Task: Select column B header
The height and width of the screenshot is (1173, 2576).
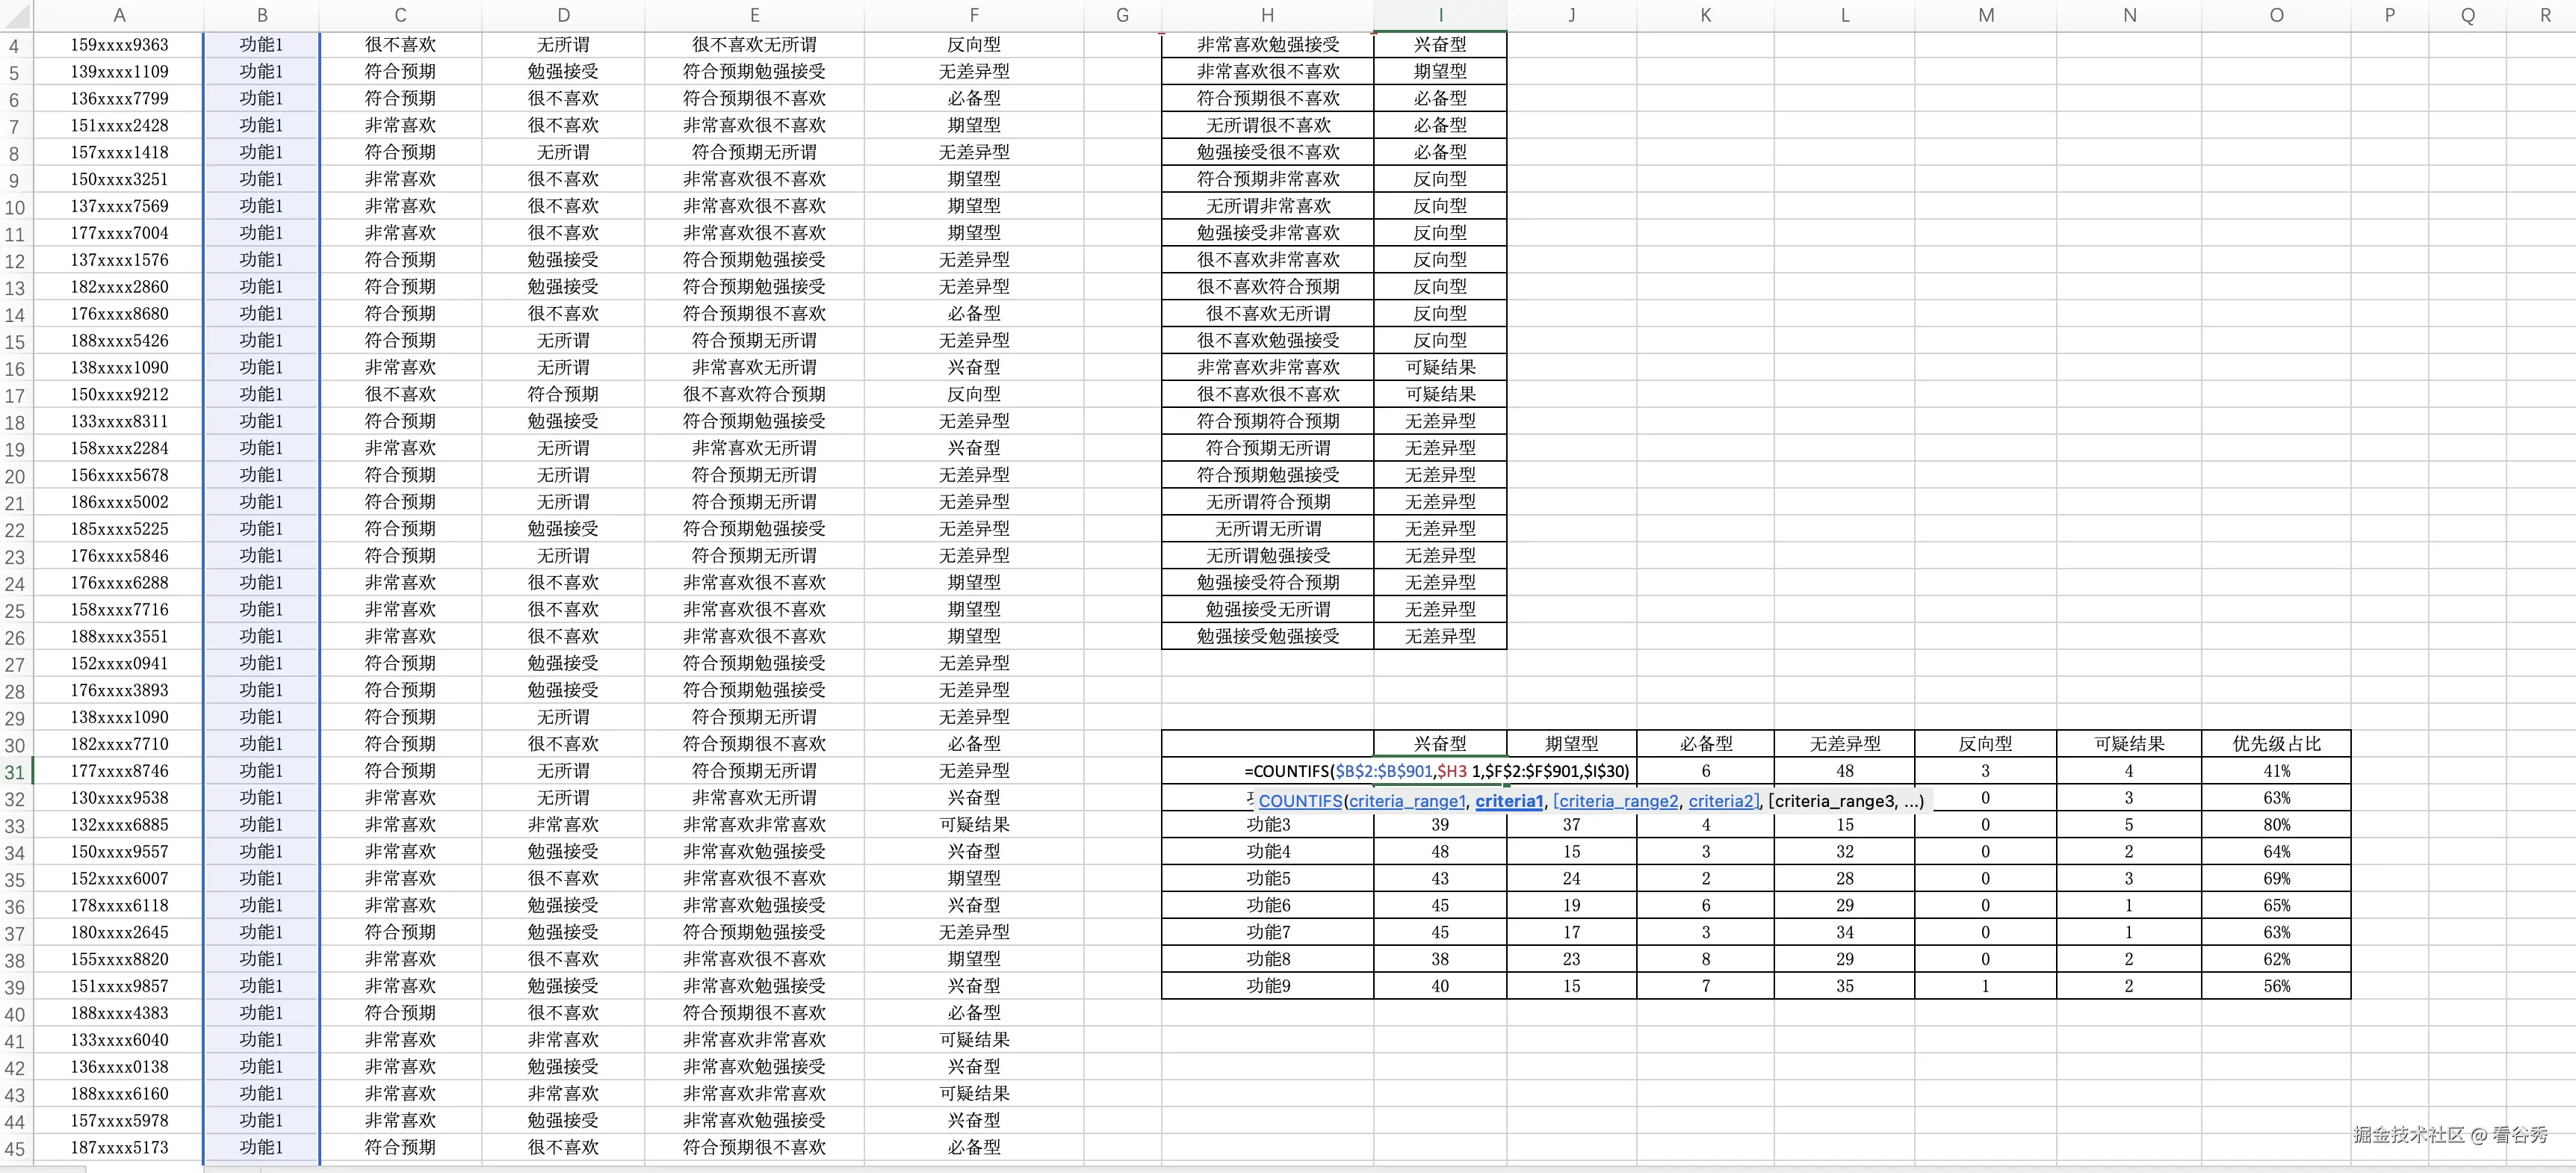Action: click(262, 15)
